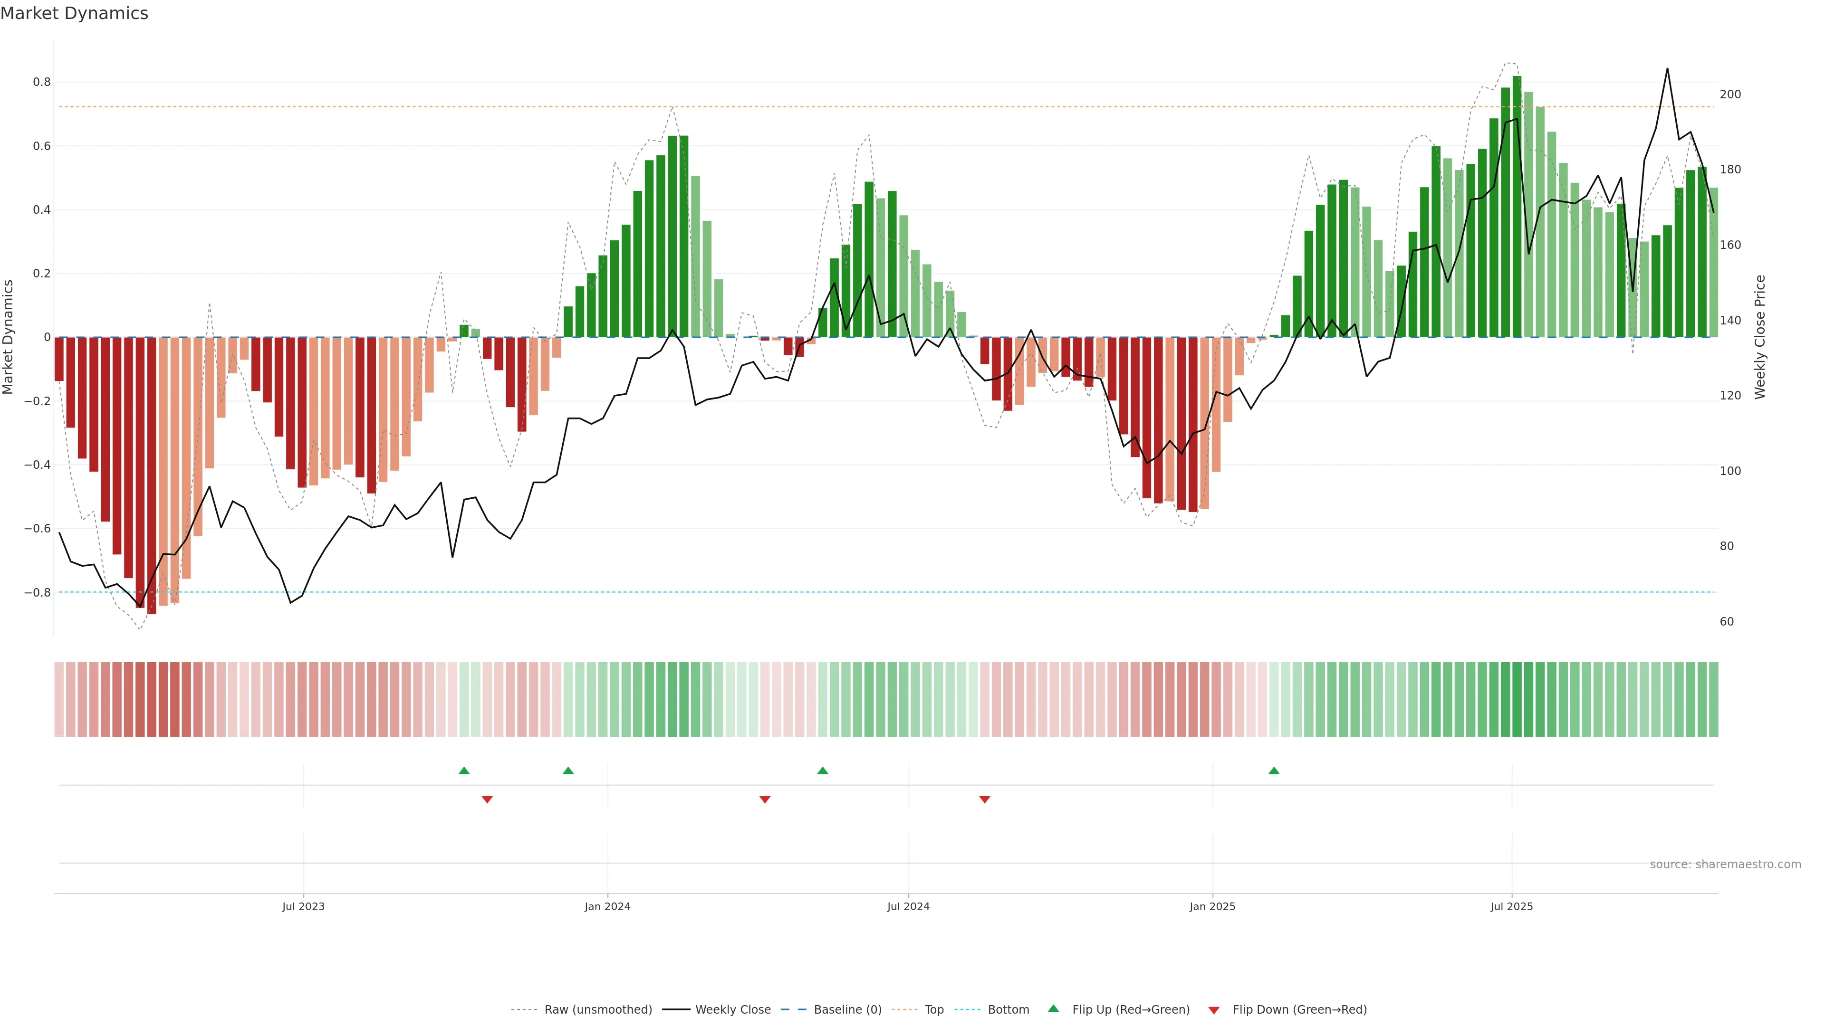Click the flip-down marker between Jan and Jul 2024
The width and height of the screenshot is (1825, 1026).
[764, 799]
